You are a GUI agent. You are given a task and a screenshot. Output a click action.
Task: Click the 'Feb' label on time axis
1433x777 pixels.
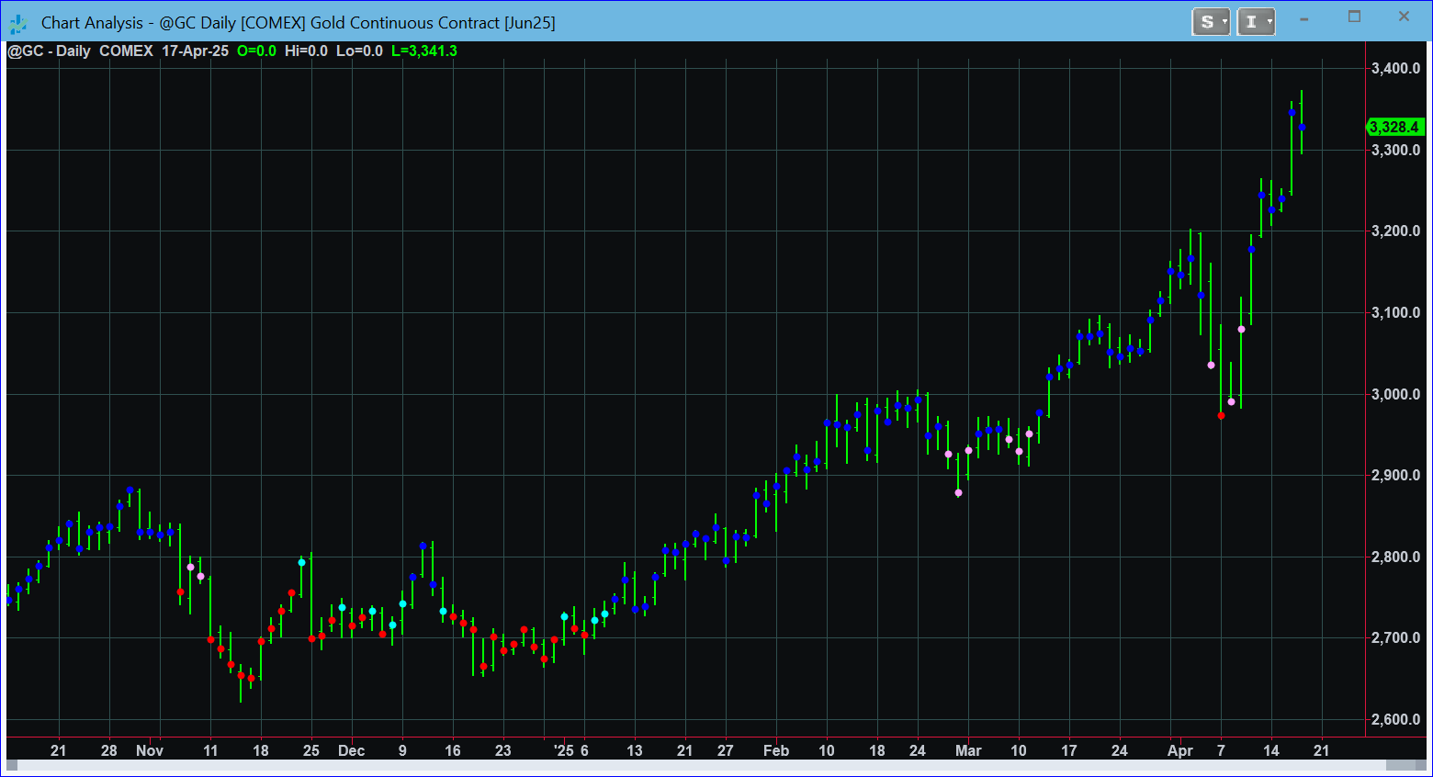(x=776, y=750)
